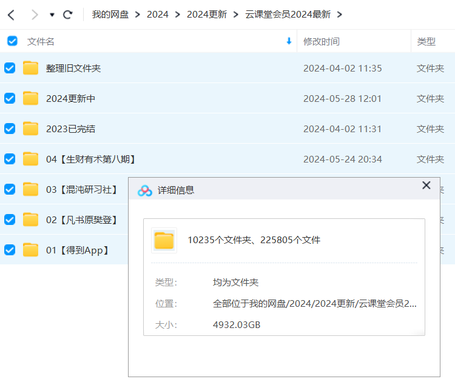Open the navigation history dropdown arrow
The width and height of the screenshot is (455, 382).
tap(52, 15)
